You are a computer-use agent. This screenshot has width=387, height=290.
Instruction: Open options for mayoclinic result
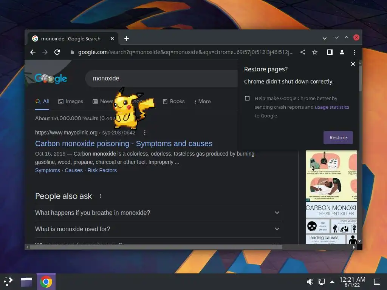pyautogui.click(x=145, y=133)
